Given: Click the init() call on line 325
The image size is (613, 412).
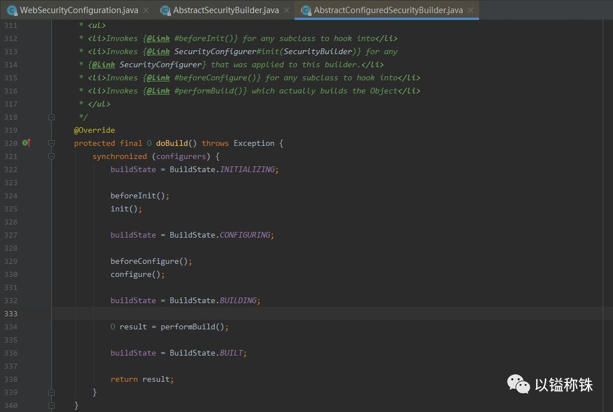Looking at the screenshot, I should tap(124, 209).
